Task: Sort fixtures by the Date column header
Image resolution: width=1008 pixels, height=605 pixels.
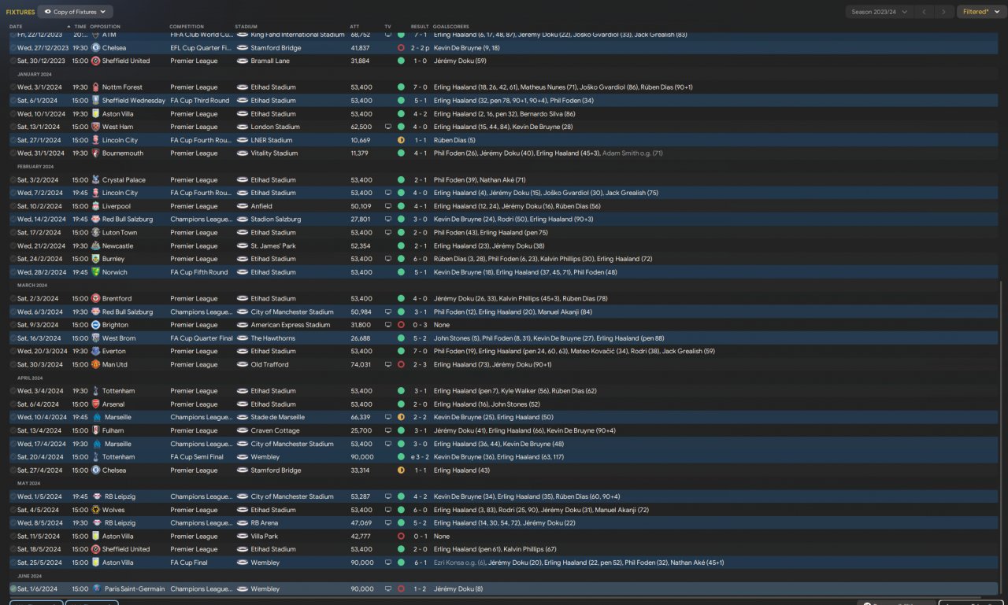Action: click(16, 27)
